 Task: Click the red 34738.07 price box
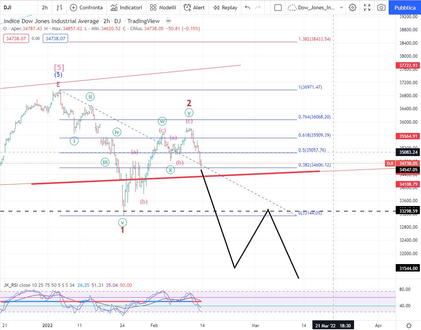click(x=16, y=38)
